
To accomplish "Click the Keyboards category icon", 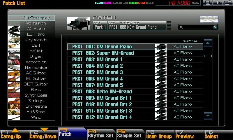I will click(14, 40).
